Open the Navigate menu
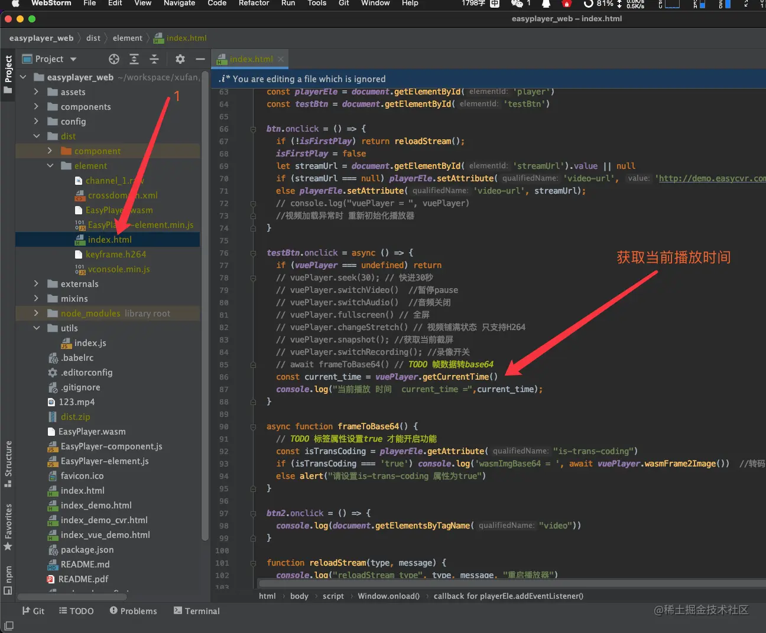Image resolution: width=766 pixels, height=633 pixels. 179,4
